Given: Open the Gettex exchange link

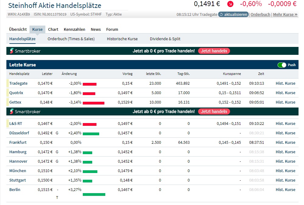Looking at the screenshot, I should pos(15,102).
